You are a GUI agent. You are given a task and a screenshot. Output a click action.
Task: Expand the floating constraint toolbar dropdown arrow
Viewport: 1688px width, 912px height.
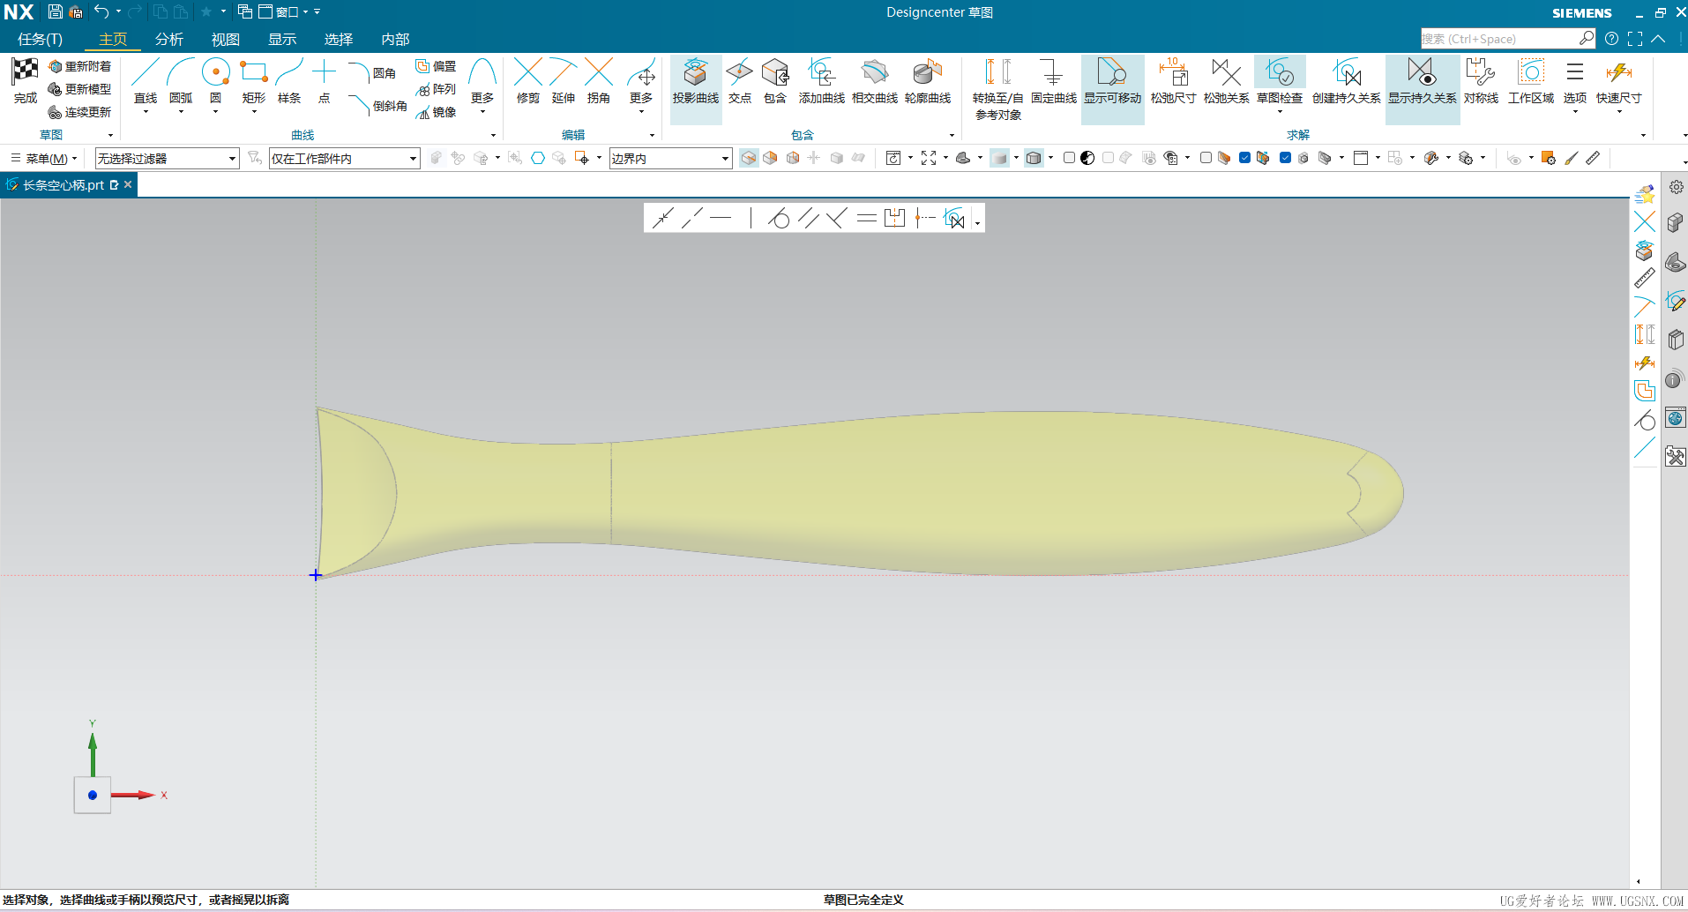point(977,222)
